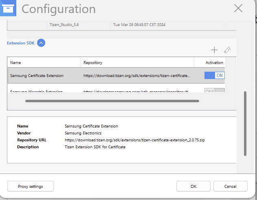The image size is (257, 200).
Task: Confirm with the OK button
Action: (x=193, y=186)
